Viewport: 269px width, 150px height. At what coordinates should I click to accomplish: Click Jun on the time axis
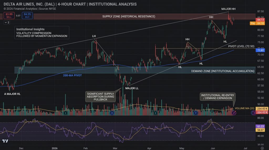[213, 148]
